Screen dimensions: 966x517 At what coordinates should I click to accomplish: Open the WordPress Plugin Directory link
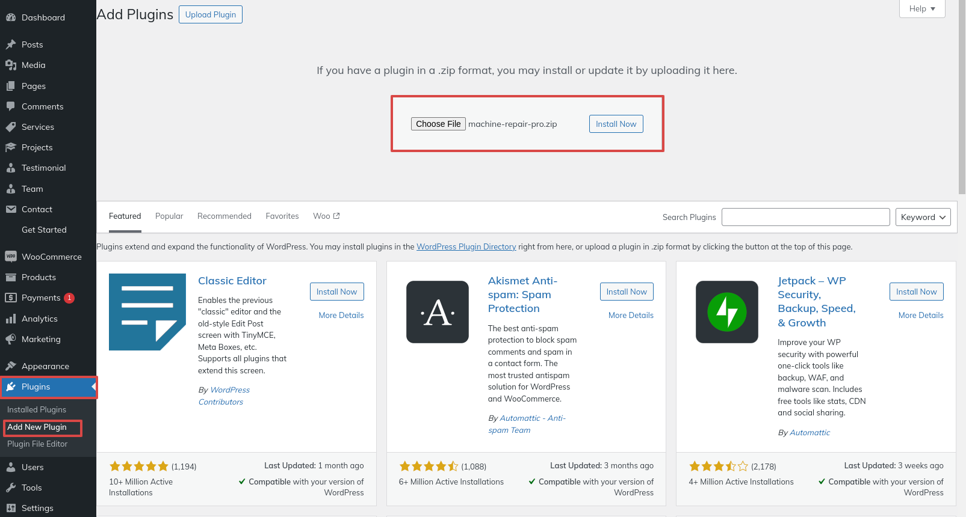point(466,246)
